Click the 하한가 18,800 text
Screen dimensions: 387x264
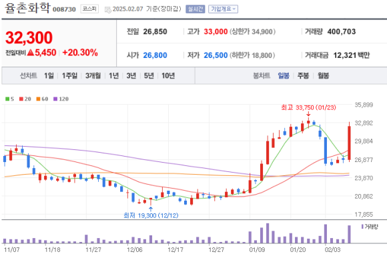click(252, 55)
